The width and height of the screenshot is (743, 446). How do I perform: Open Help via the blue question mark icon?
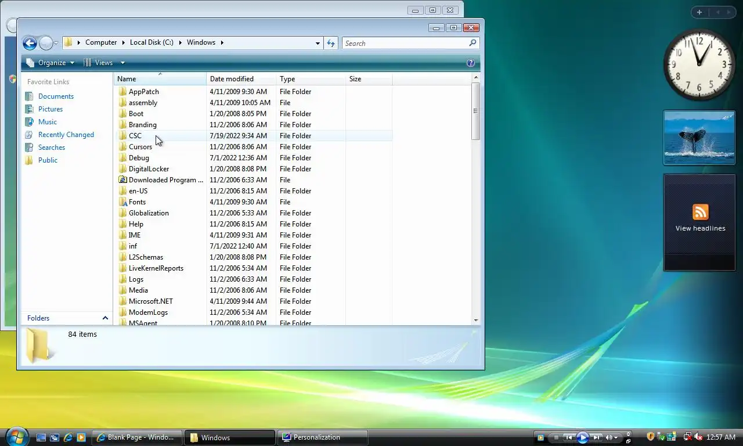(x=471, y=63)
